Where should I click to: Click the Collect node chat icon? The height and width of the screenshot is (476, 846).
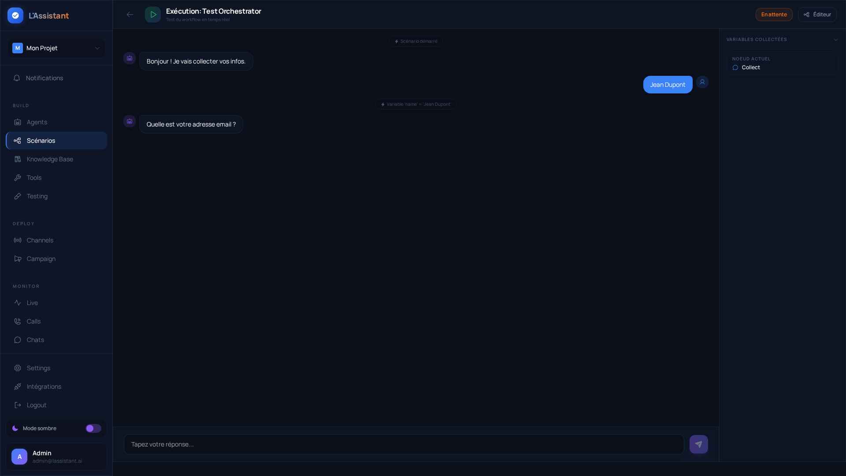[x=735, y=67]
